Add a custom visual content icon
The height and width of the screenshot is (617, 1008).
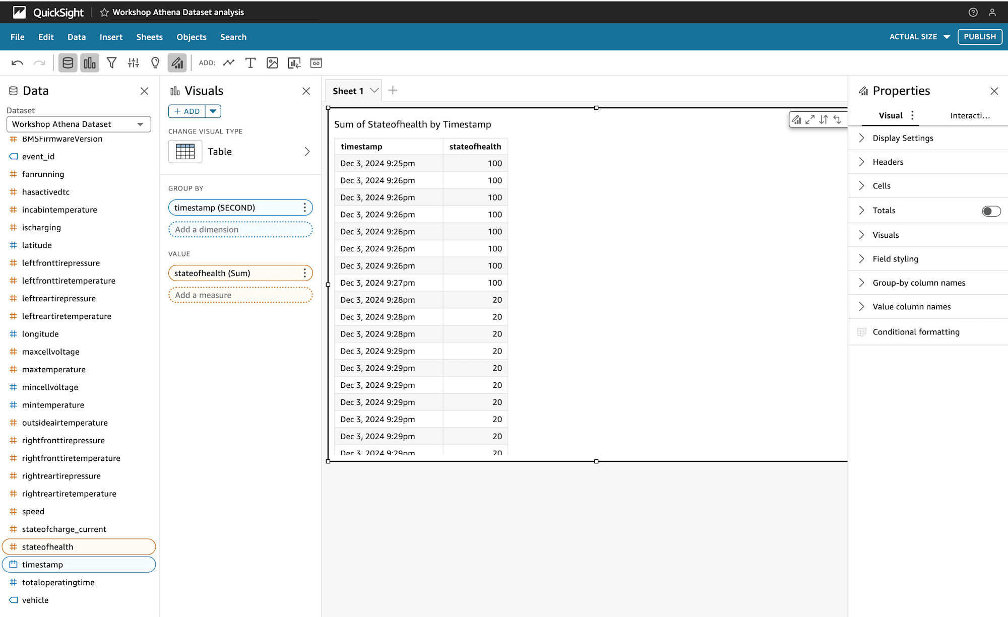point(294,63)
